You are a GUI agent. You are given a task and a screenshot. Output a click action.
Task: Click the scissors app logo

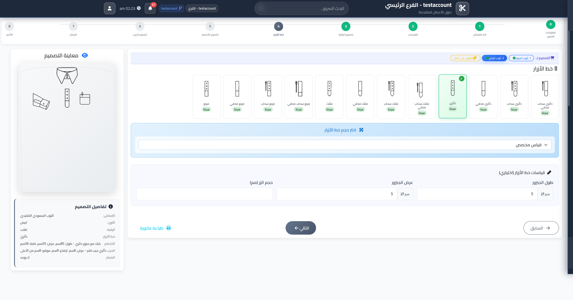(x=462, y=8)
